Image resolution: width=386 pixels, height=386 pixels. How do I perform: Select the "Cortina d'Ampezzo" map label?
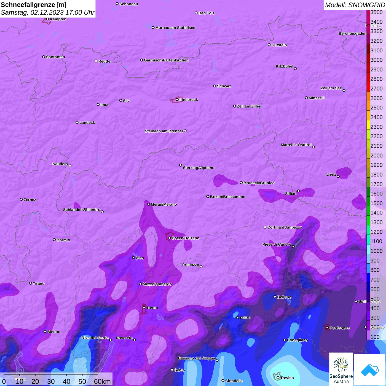point(285,227)
